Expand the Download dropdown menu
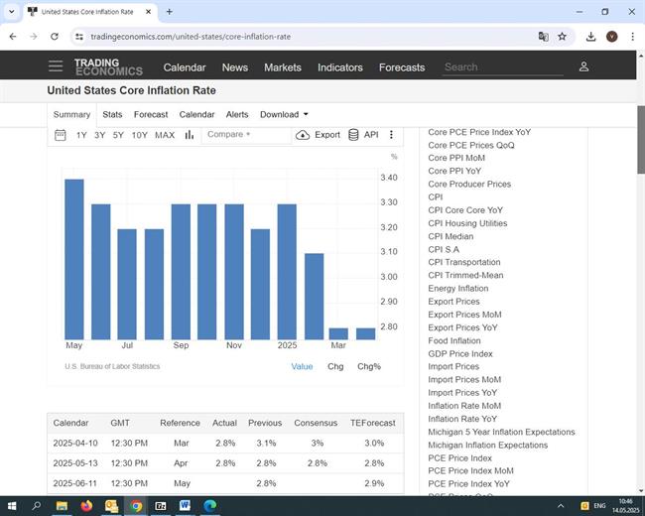645x516 pixels. pyautogui.click(x=284, y=114)
